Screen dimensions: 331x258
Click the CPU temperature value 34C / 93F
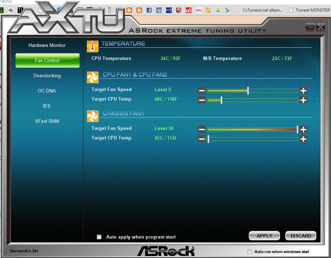point(171,59)
